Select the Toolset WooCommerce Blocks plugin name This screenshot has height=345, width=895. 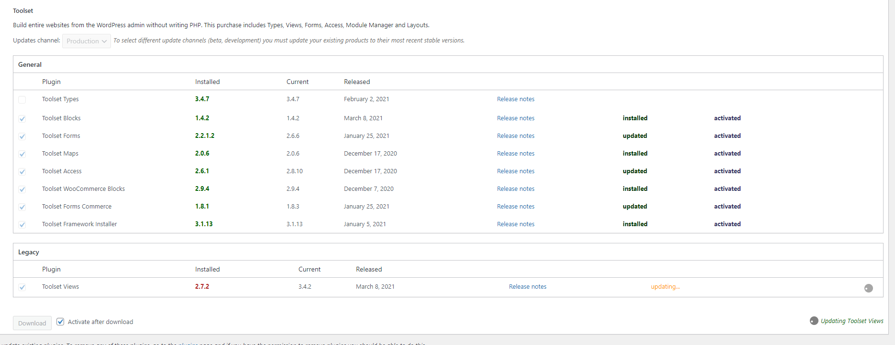pos(83,189)
